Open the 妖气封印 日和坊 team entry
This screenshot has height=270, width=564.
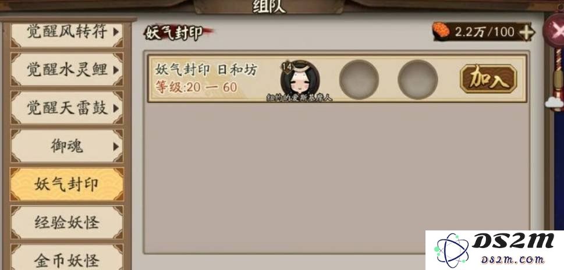pos(337,79)
